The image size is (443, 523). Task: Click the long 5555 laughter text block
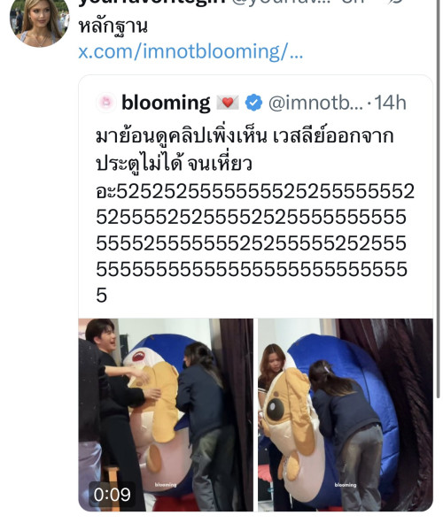coord(255,243)
